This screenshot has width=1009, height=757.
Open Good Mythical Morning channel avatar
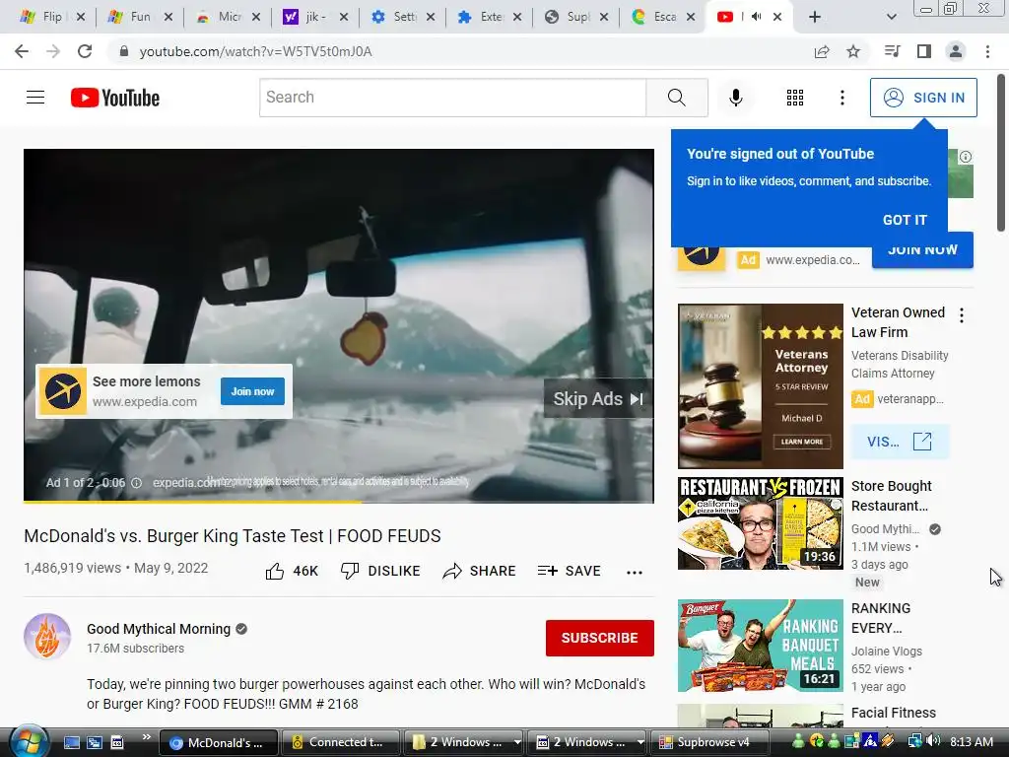[47, 638]
